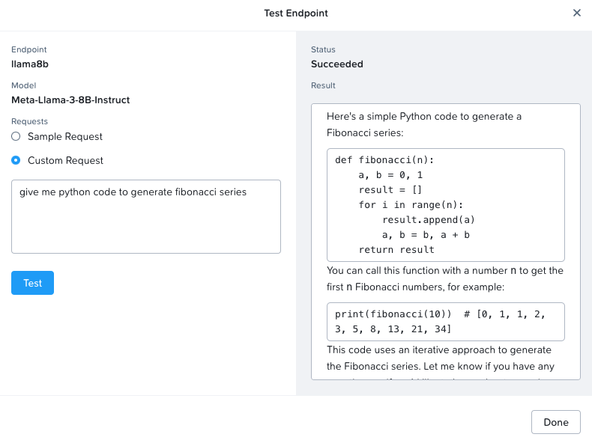Click the "You can call this function" paragraph

[x=444, y=278]
